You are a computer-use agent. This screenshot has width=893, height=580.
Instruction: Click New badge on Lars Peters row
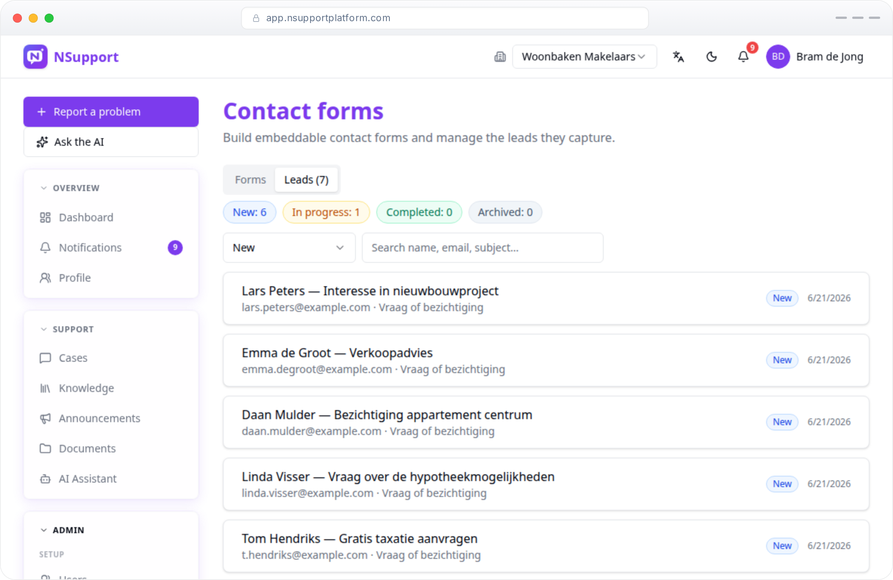pyautogui.click(x=782, y=298)
